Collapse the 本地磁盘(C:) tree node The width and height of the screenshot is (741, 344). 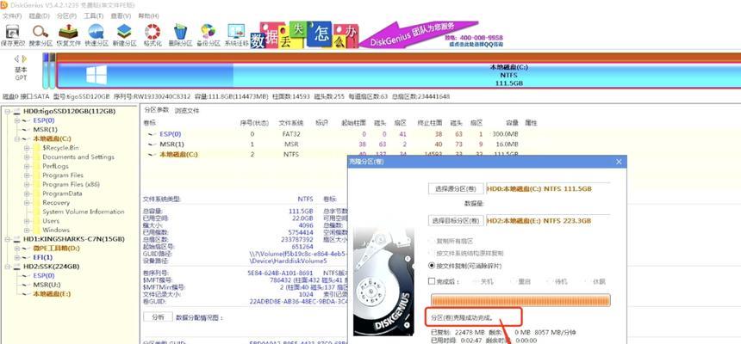(17, 139)
